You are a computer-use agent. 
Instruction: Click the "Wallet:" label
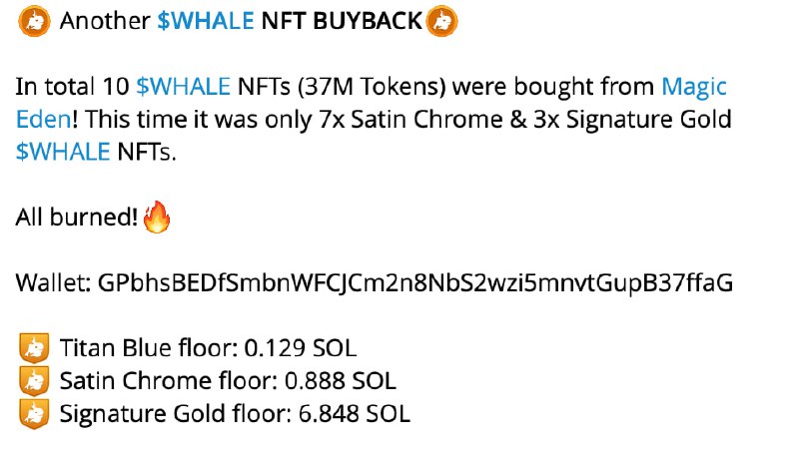(53, 283)
